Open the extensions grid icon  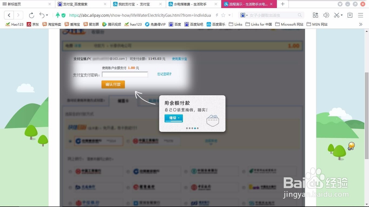pos(315,15)
